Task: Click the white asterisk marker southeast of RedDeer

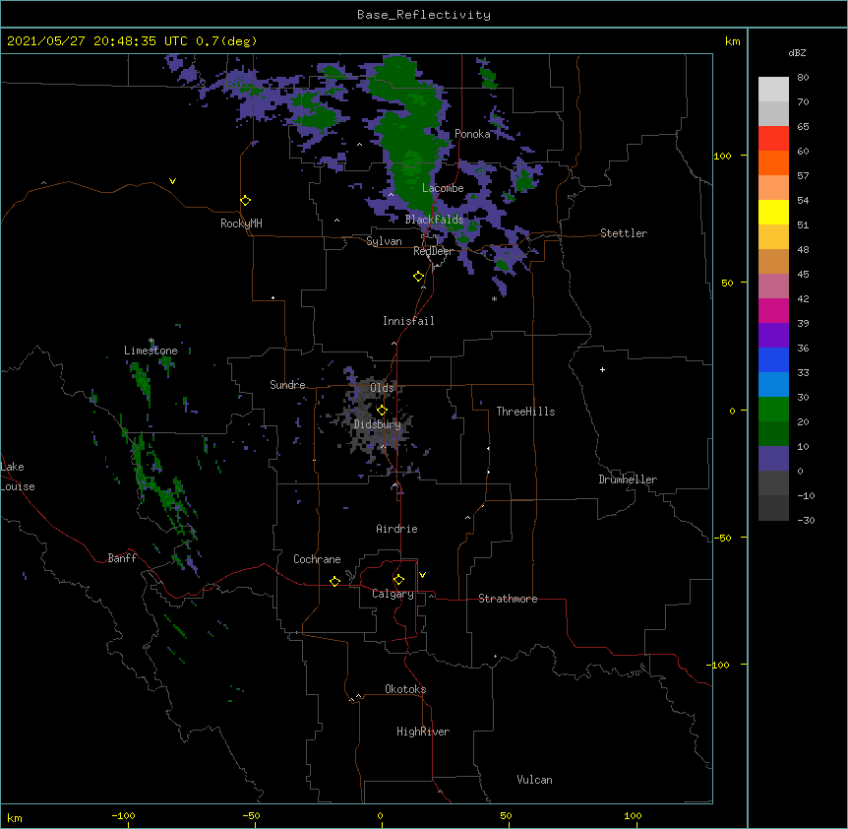Action: [x=494, y=298]
